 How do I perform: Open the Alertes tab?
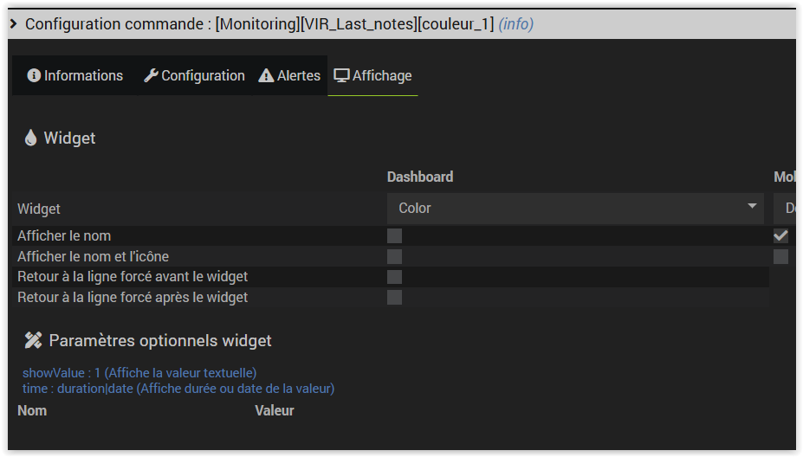(x=289, y=76)
